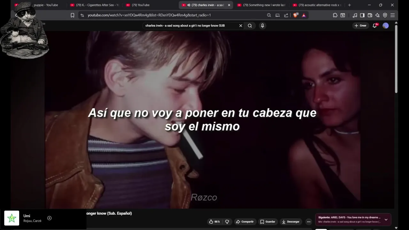This screenshot has height=230, width=409.
Task: Open next video ARIEL DAYS in mix
Action: pos(349,217)
